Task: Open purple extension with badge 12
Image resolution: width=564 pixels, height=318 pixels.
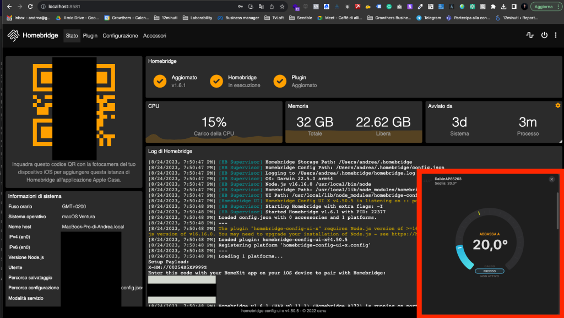Action: 296,7
